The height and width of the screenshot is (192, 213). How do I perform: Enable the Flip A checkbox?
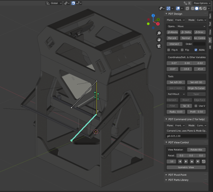pyautogui.click(x=169, y=50)
